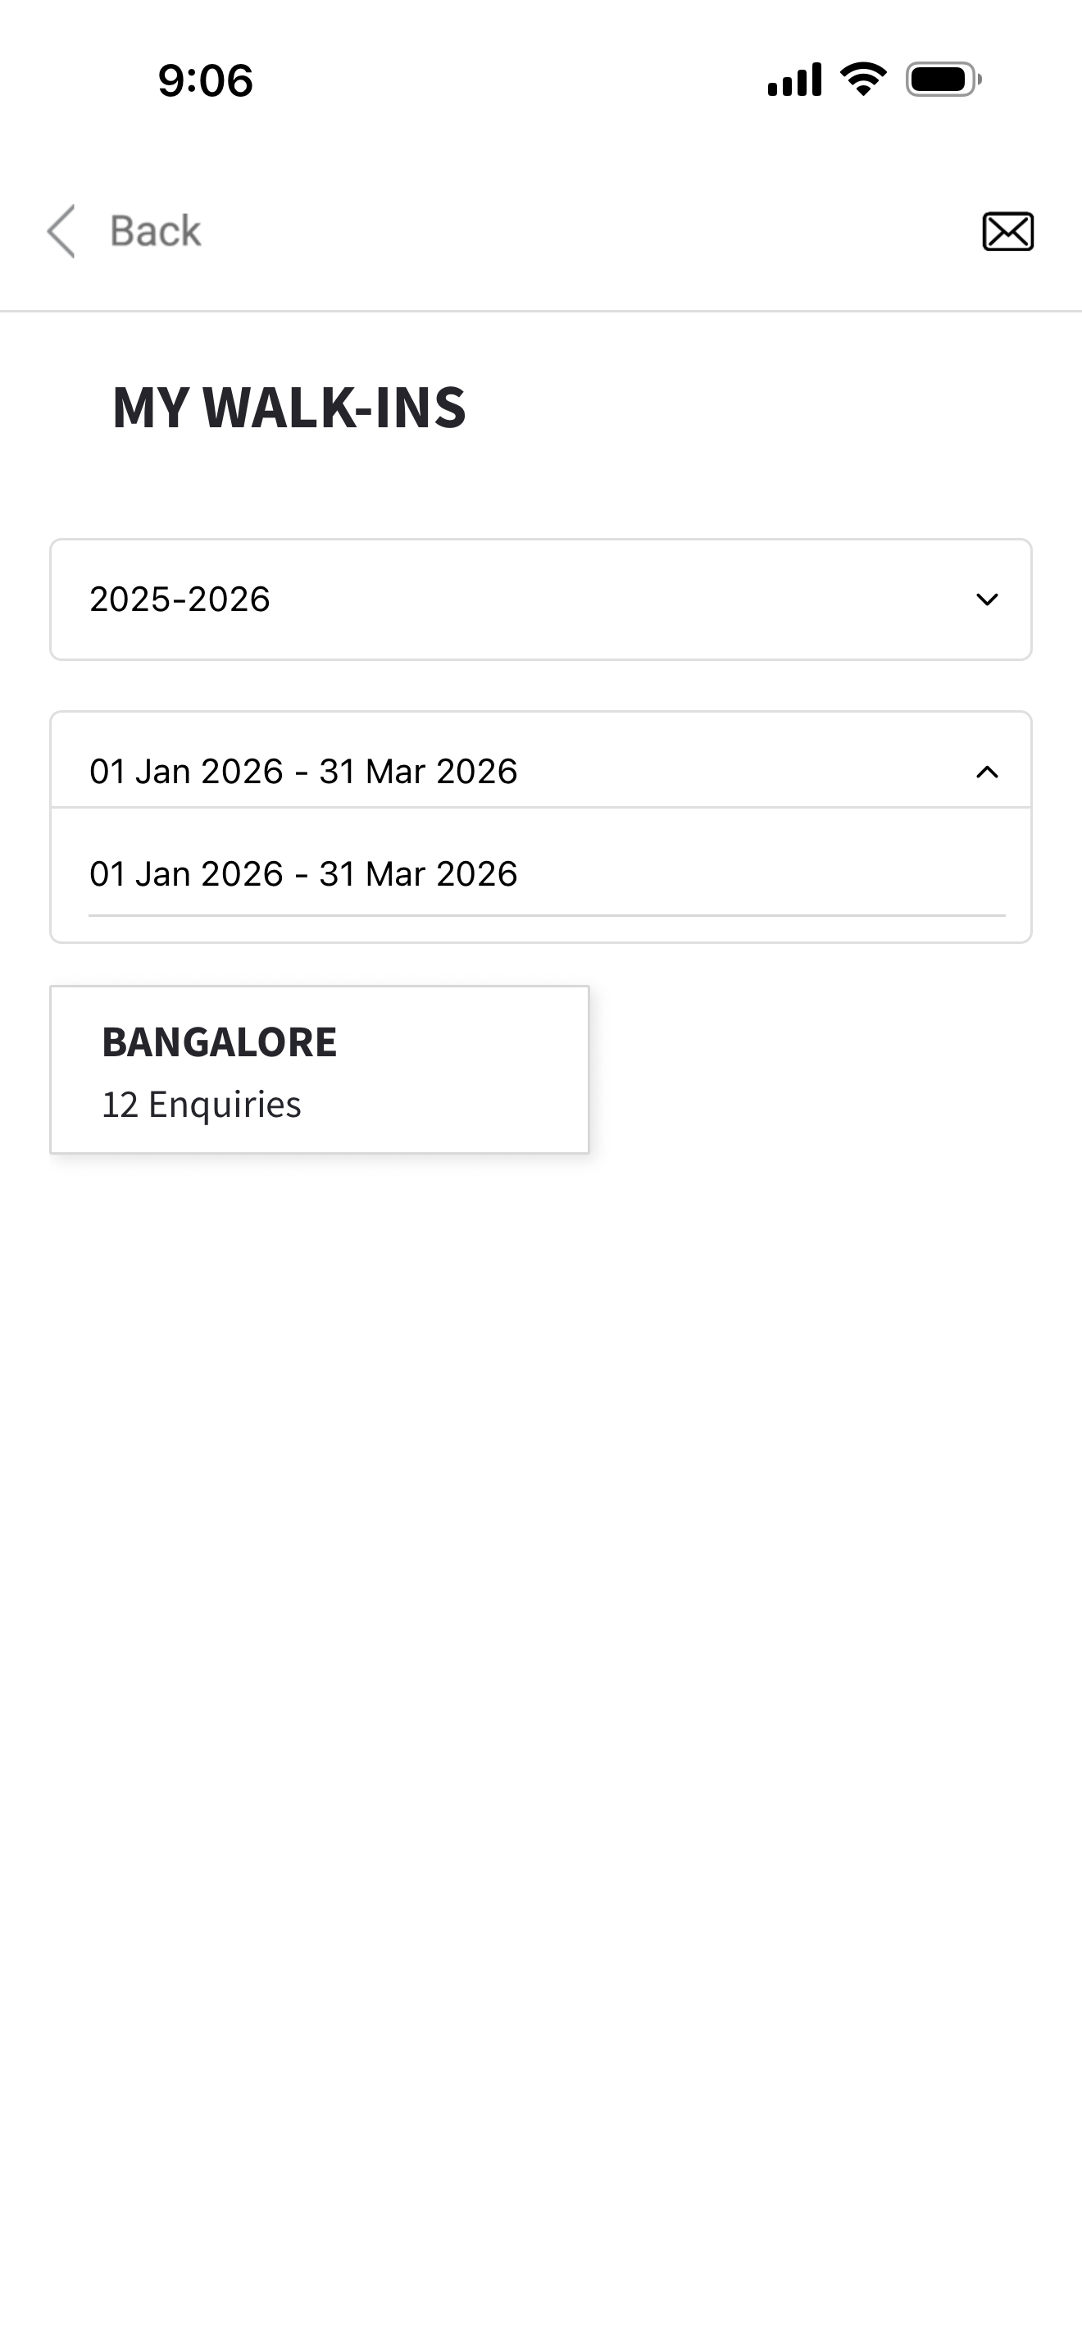This screenshot has height=2352, width=1082.
Task: Tap the Wi-Fi icon in status bar
Action: pos(862,80)
